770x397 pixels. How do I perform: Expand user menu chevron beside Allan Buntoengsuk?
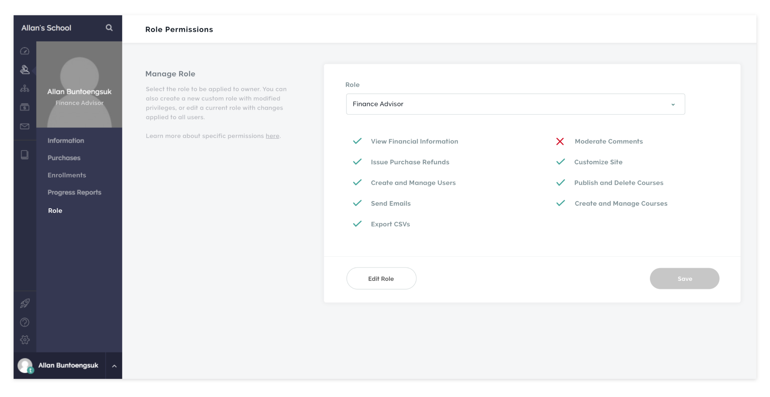tap(114, 366)
